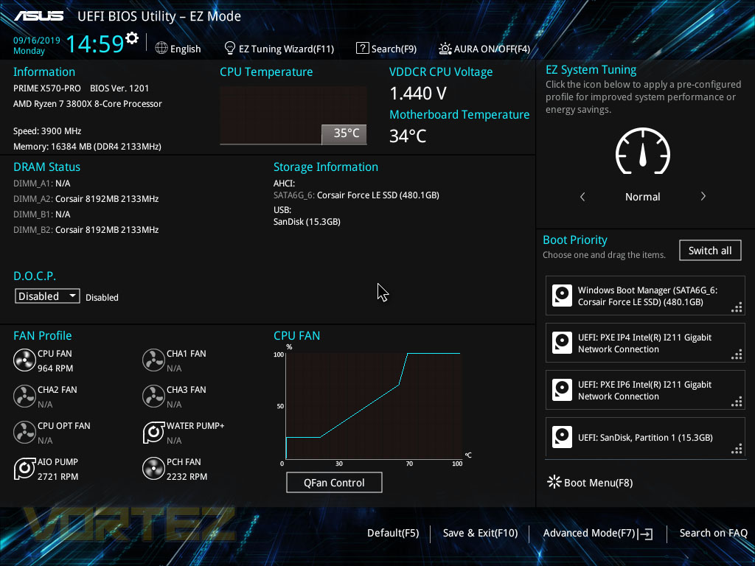
Task: Open the English language menu
Action: 185,49
